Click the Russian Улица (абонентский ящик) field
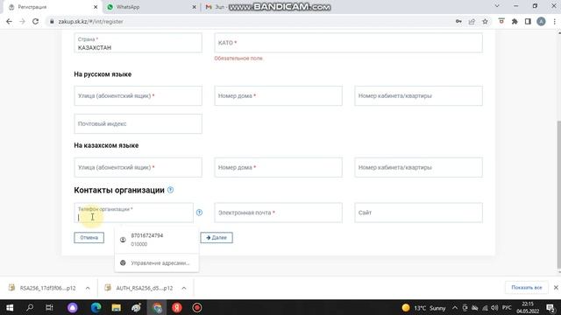This screenshot has height=315, width=561. click(x=138, y=95)
